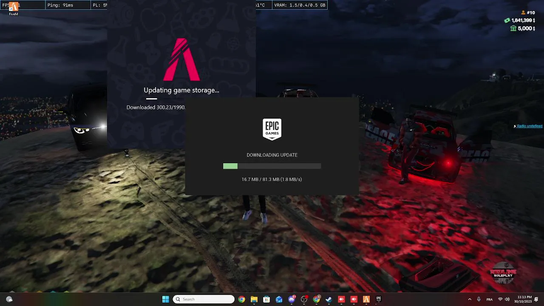Switch to the FiveM taskbar icon
The image size is (544, 306).
tap(366, 299)
